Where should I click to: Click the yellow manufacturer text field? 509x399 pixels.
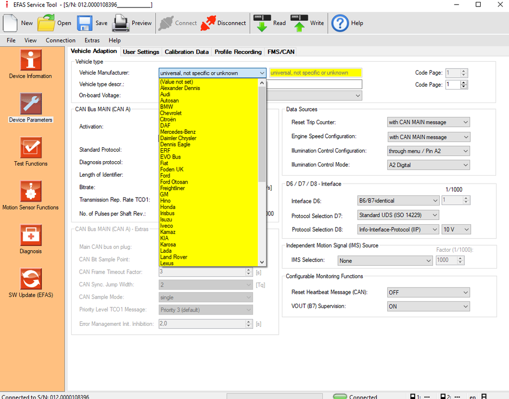(316, 73)
